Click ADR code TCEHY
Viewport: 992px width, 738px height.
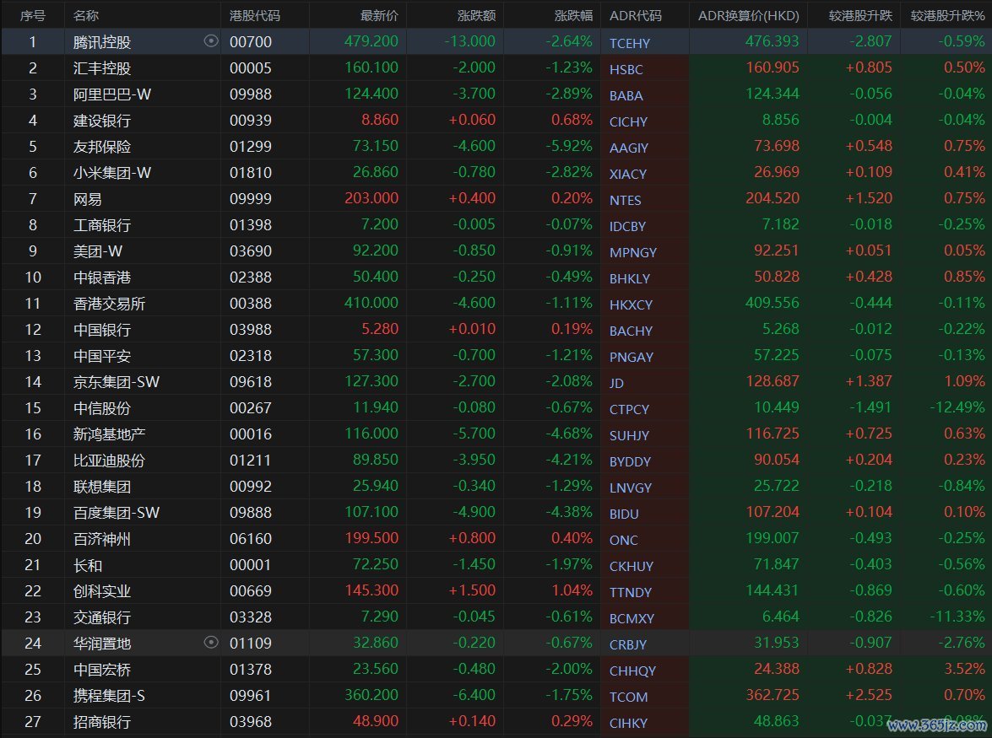[x=630, y=44]
